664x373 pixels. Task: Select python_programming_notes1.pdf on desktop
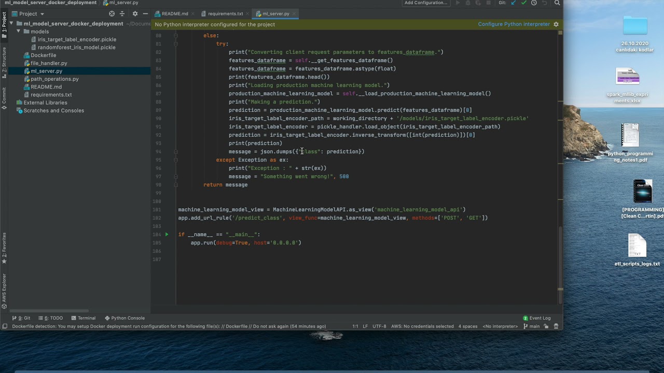click(630, 142)
